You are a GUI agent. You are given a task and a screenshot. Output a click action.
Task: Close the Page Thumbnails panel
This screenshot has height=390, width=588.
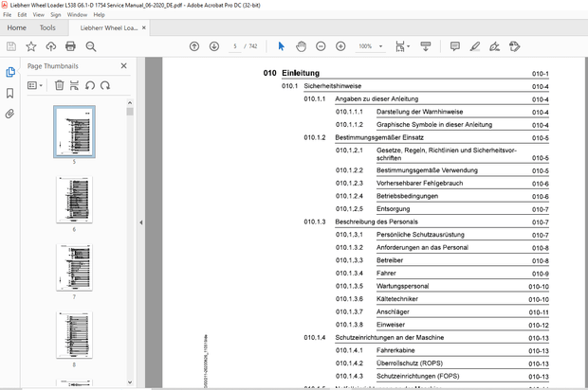click(x=123, y=66)
